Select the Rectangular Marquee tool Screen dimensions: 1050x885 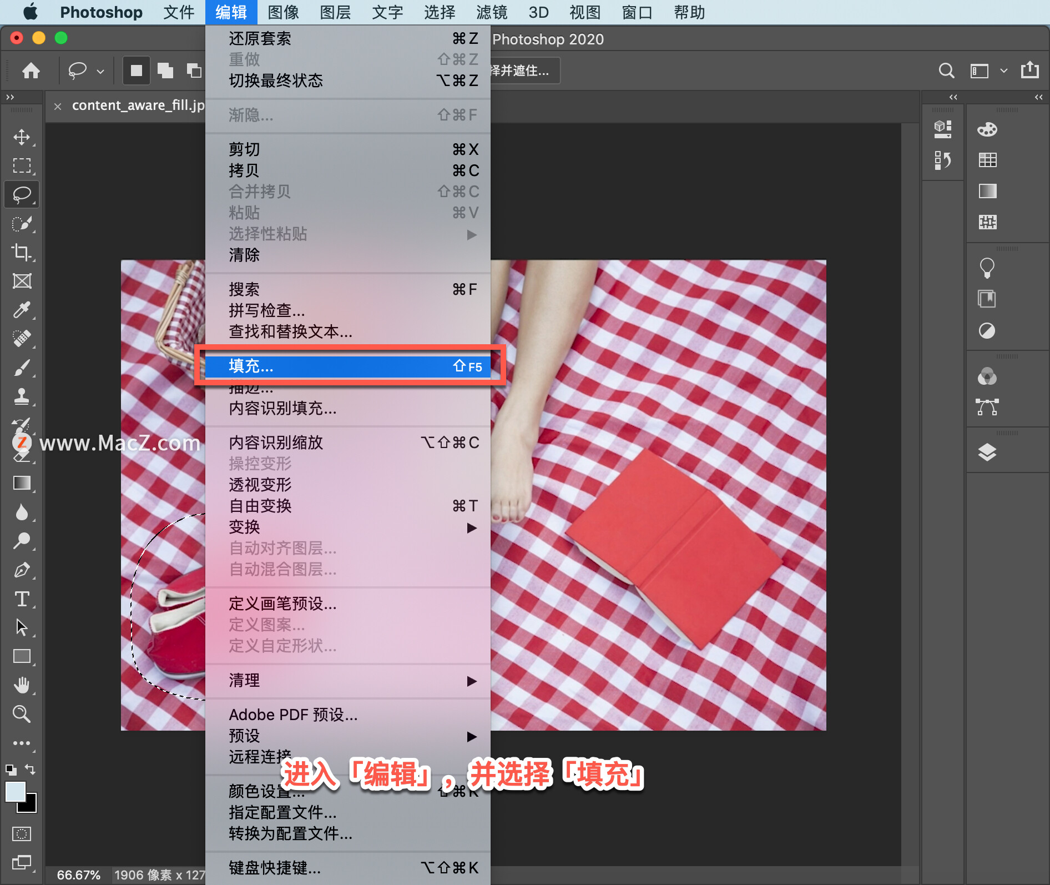(x=22, y=165)
